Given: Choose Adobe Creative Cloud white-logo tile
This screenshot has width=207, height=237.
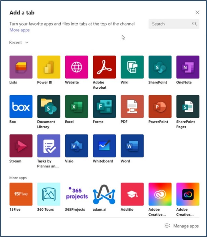Looking at the screenshot, I should click(160, 194).
